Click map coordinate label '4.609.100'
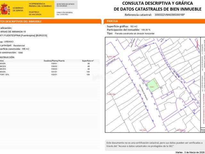205x154 pixels. [x=111, y=56]
